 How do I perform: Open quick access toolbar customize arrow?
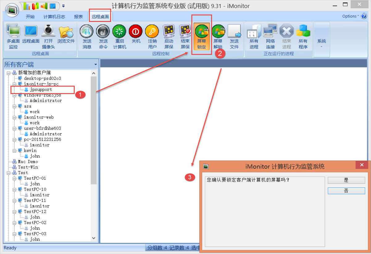(63, 6)
